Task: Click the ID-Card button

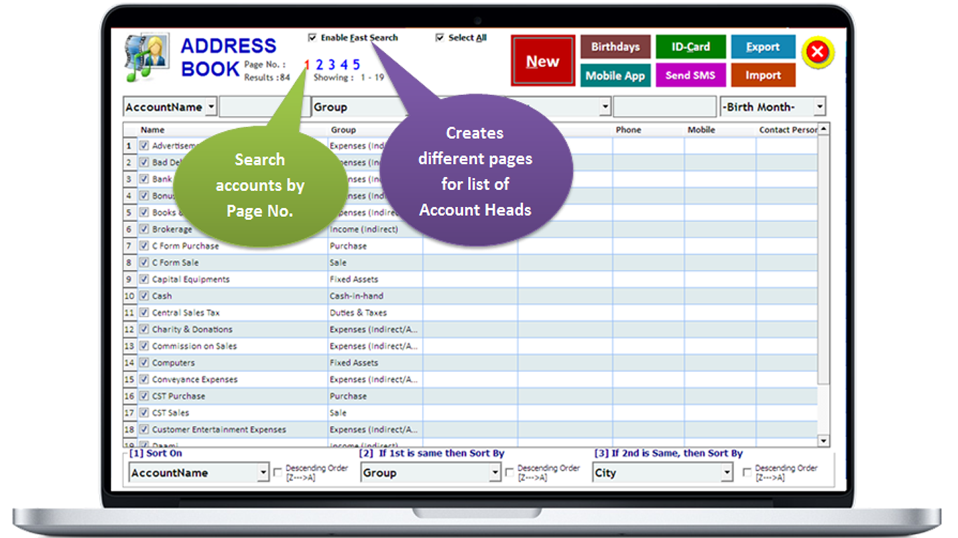Action: tap(690, 47)
